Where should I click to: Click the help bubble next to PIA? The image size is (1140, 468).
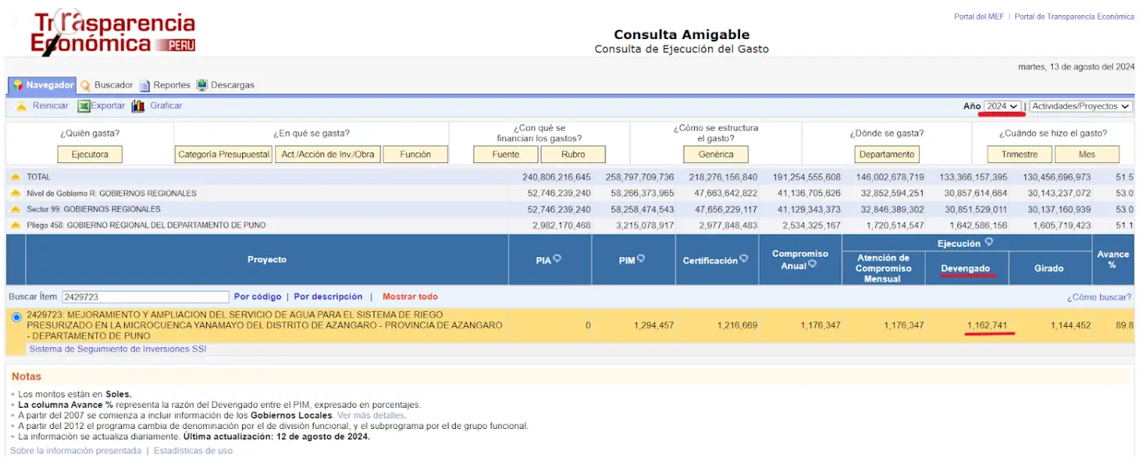(x=557, y=259)
